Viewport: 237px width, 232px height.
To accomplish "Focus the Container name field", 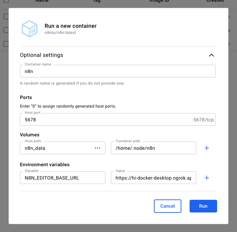I will [117, 71].
